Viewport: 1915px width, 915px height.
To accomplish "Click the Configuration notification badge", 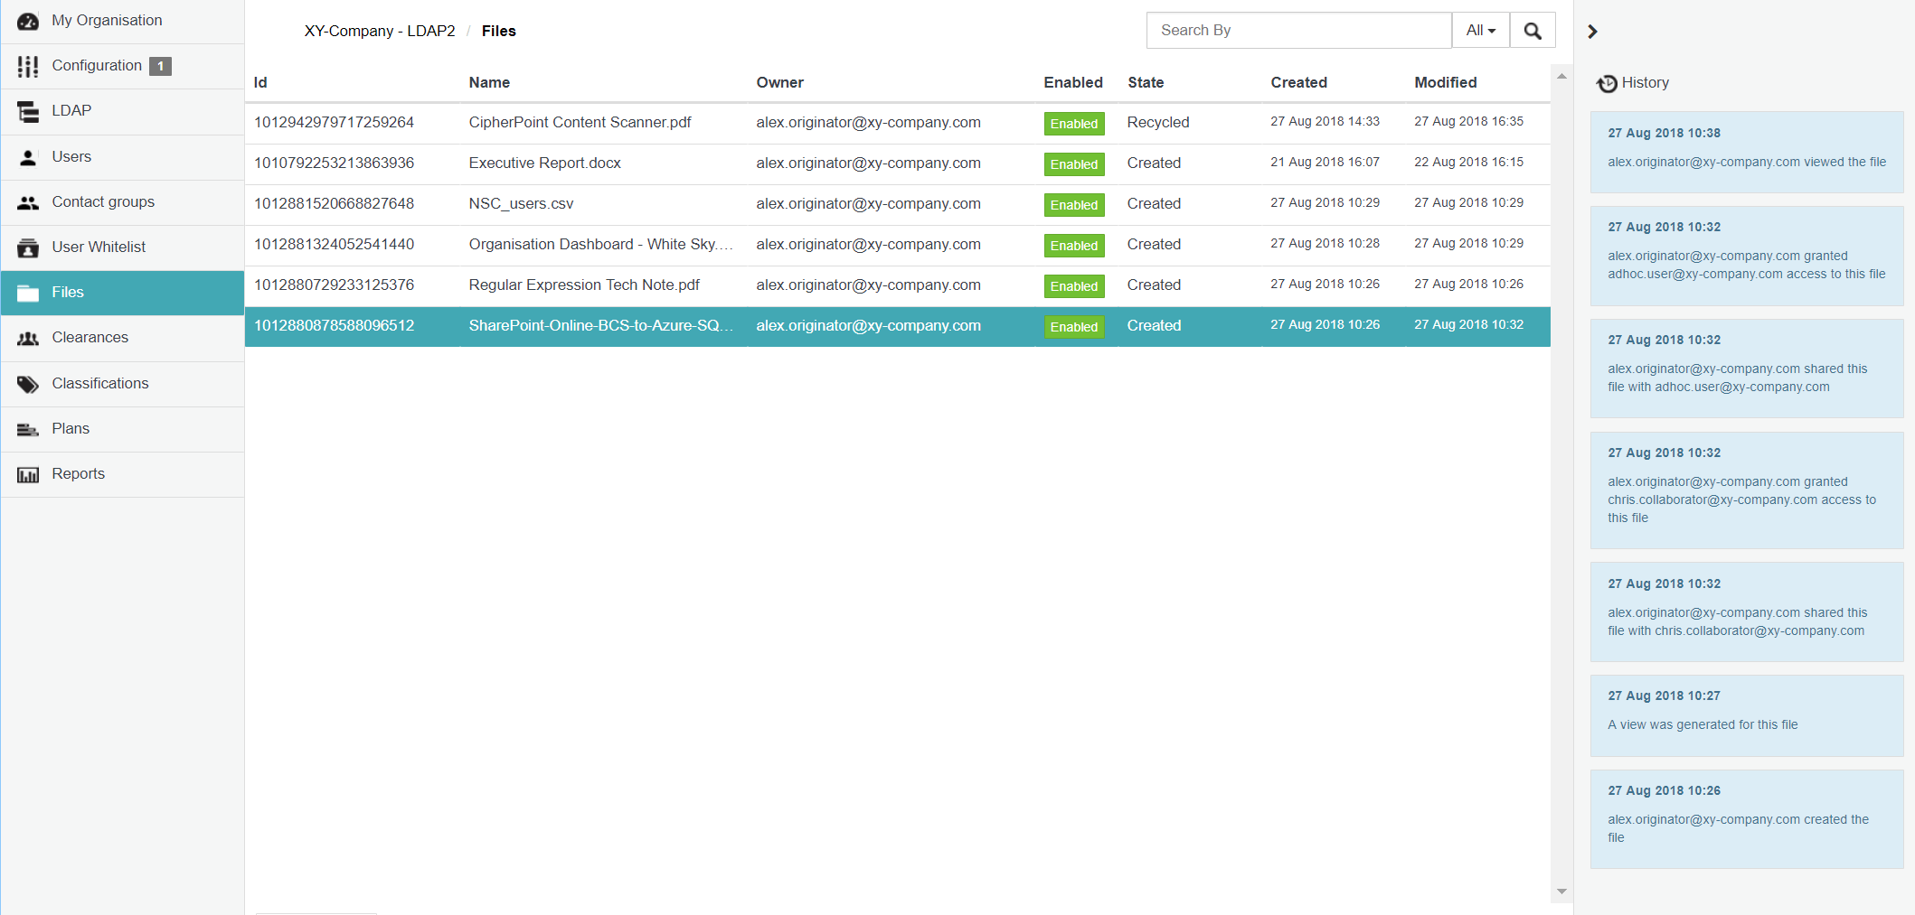I will coord(160,66).
